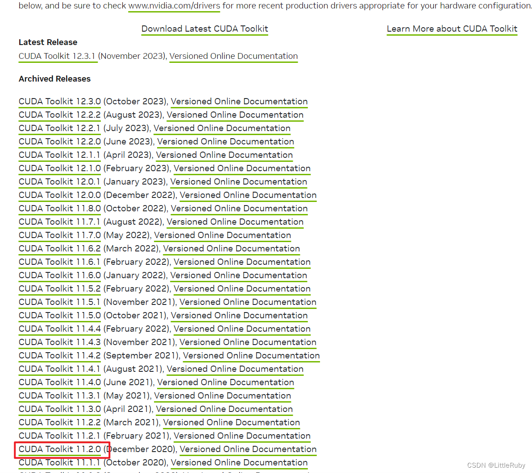The height and width of the screenshot is (473, 532).
Task: Choose CUDA Toolkit 11.6.0 release
Action: pyautogui.click(x=60, y=276)
